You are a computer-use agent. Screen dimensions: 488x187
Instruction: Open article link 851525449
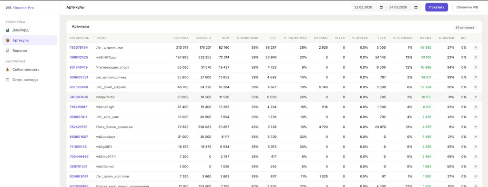pos(79,87)
